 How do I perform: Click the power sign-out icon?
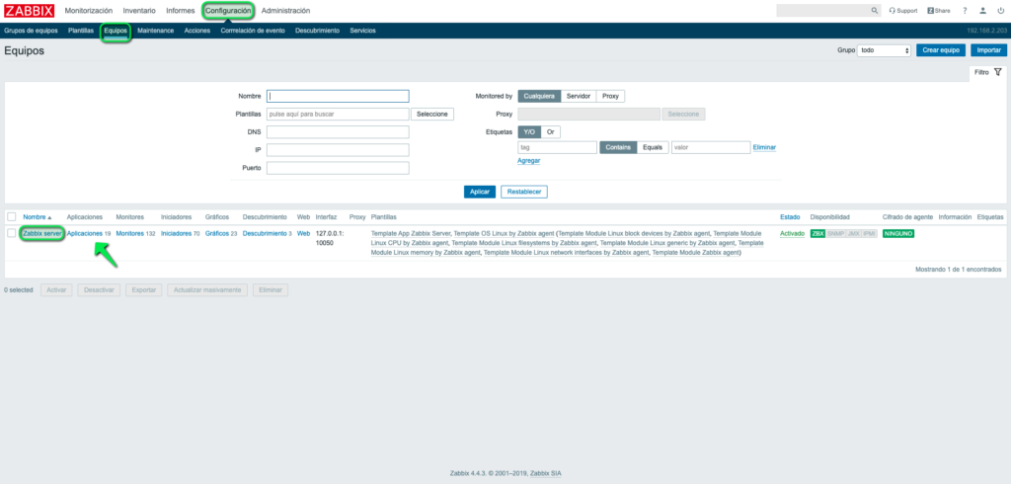point(1000,11)
